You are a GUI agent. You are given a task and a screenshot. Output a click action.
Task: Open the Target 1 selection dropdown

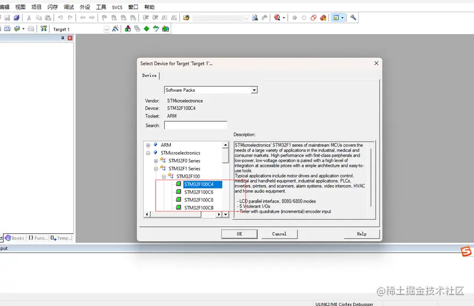[x=106, y=30]
